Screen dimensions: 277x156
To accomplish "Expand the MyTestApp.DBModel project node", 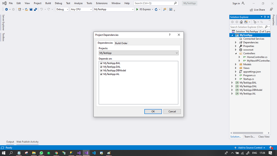I will (x=232, y=90).
